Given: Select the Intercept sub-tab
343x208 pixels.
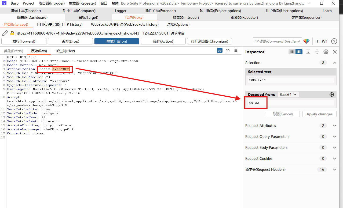Looking at the screenshot, I should coord(16,24).
